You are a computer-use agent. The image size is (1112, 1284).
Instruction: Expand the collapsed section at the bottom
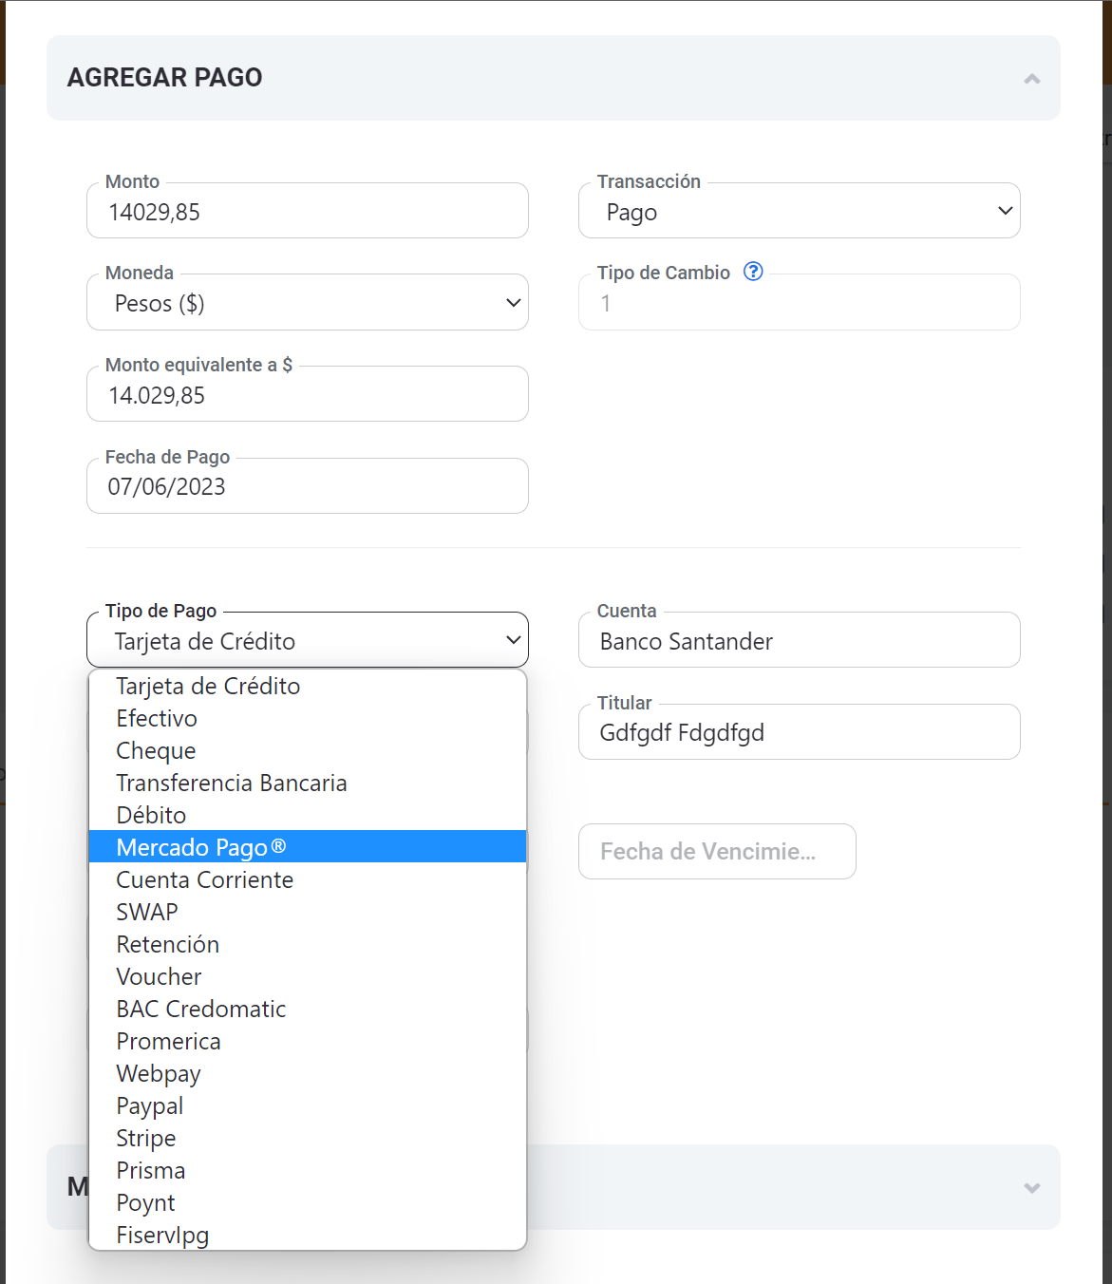pyautogui.click(x=1031, y=1188)
